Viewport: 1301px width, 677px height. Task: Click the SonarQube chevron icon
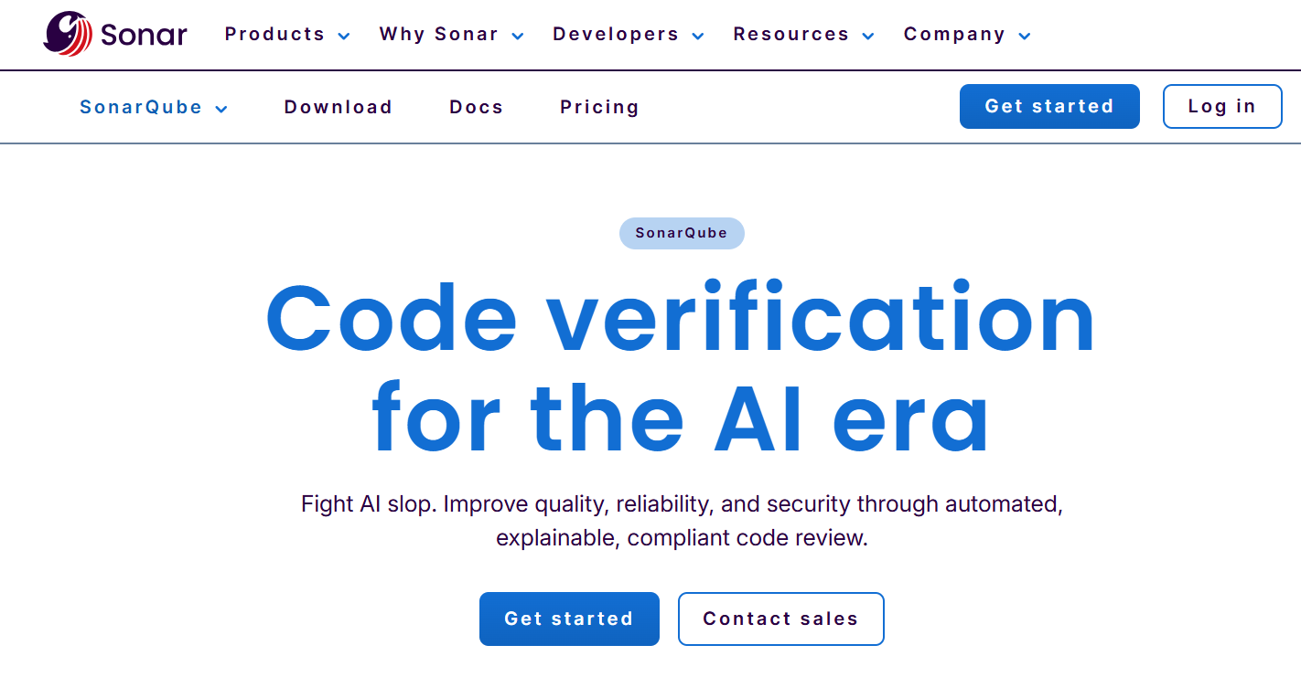(x=220, y=109)
